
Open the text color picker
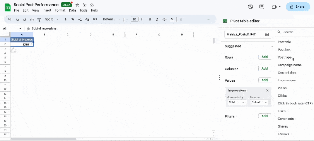click(172, 19)
